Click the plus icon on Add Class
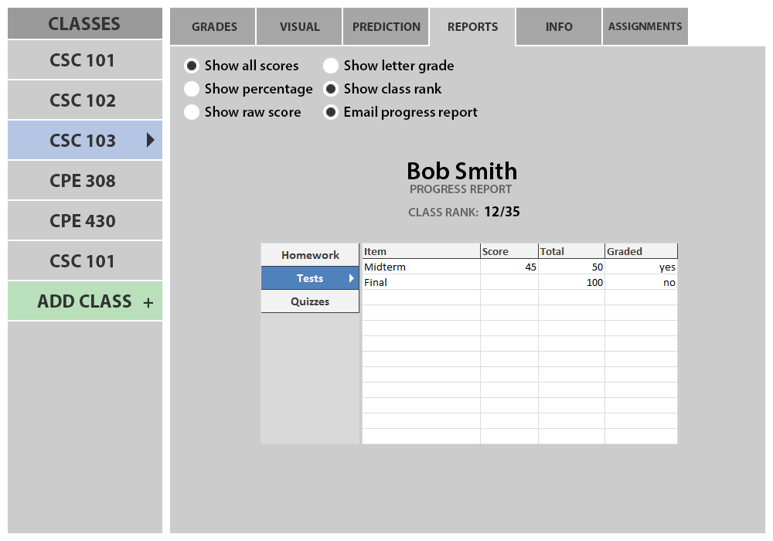The width and height of the screenshot is (773, 541). pos(148,302)
